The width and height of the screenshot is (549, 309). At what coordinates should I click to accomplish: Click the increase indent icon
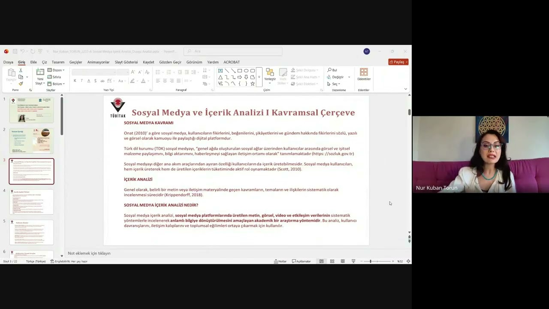click(187, 72)
